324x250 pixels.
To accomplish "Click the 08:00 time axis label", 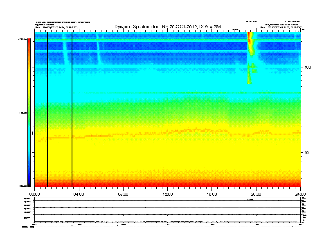I will point(123,194).
